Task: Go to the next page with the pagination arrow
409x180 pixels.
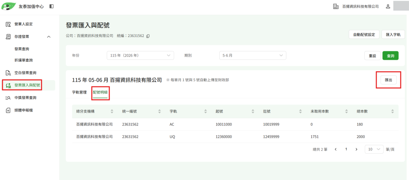Action: [356, 149]
